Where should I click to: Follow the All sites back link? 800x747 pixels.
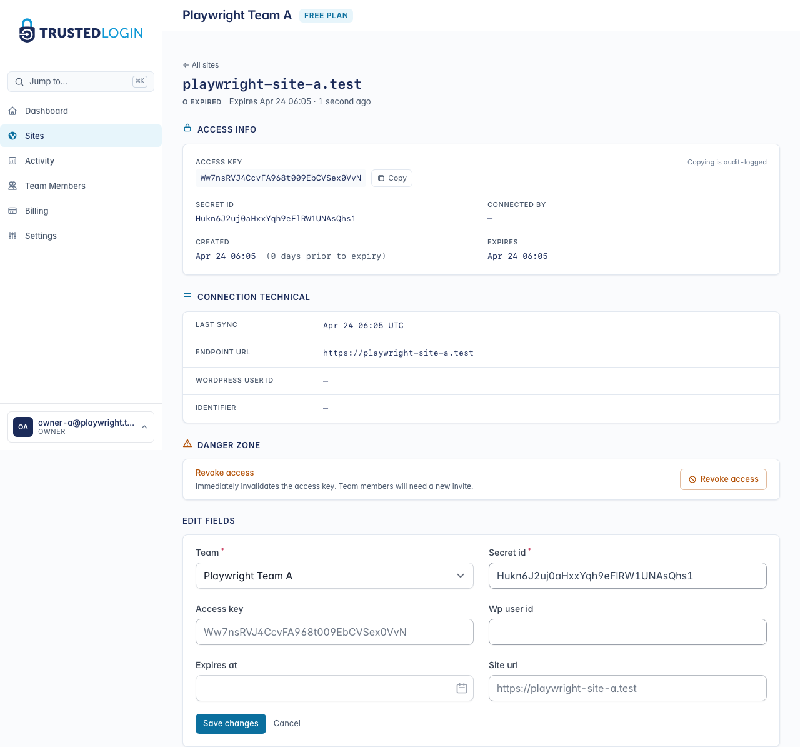[201, 65]
